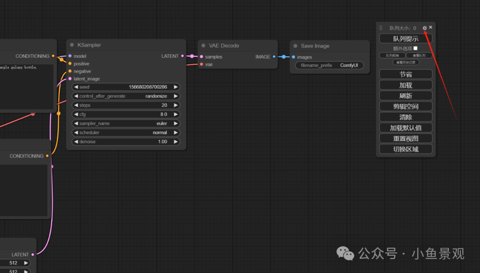Click CONDITIONING output of galaxy bottle prompt node
The height and width of the screenshot is (273, 480).
(53, 56)
